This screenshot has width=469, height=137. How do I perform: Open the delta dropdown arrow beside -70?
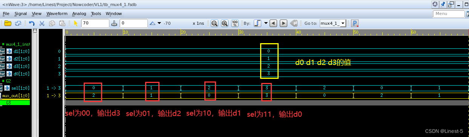pos(159,23)
